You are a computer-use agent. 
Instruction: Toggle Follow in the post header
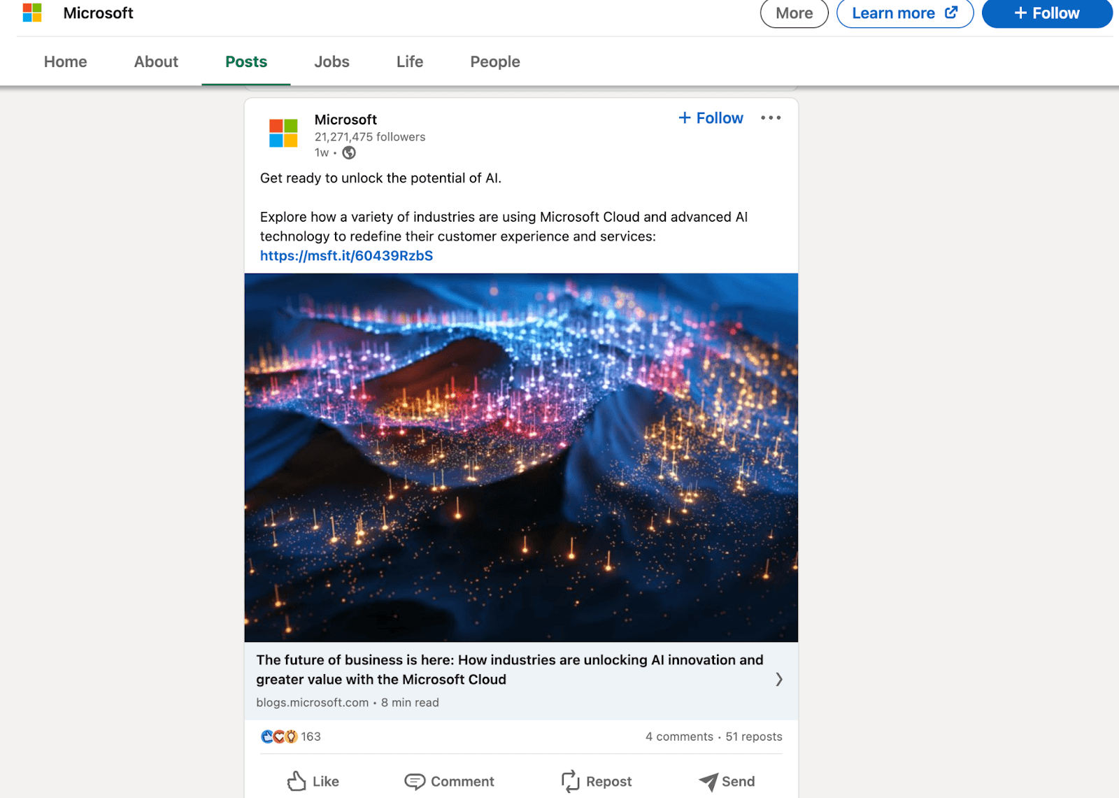coord(711,118)
